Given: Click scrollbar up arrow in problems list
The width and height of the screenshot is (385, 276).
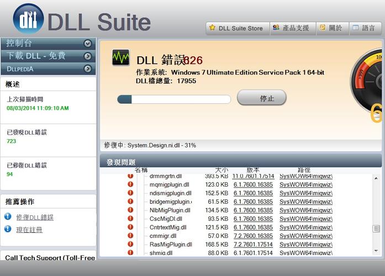Looking at the screenshot, I should click(x=376, y=178).
